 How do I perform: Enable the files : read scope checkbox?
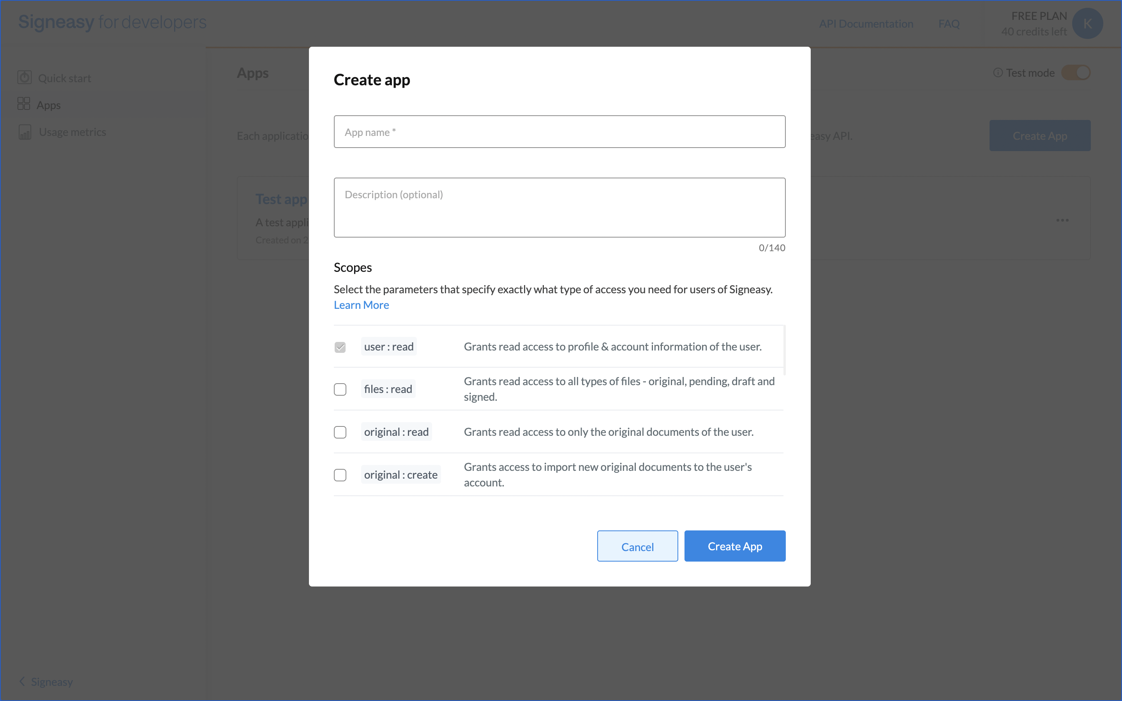point(340,389)
